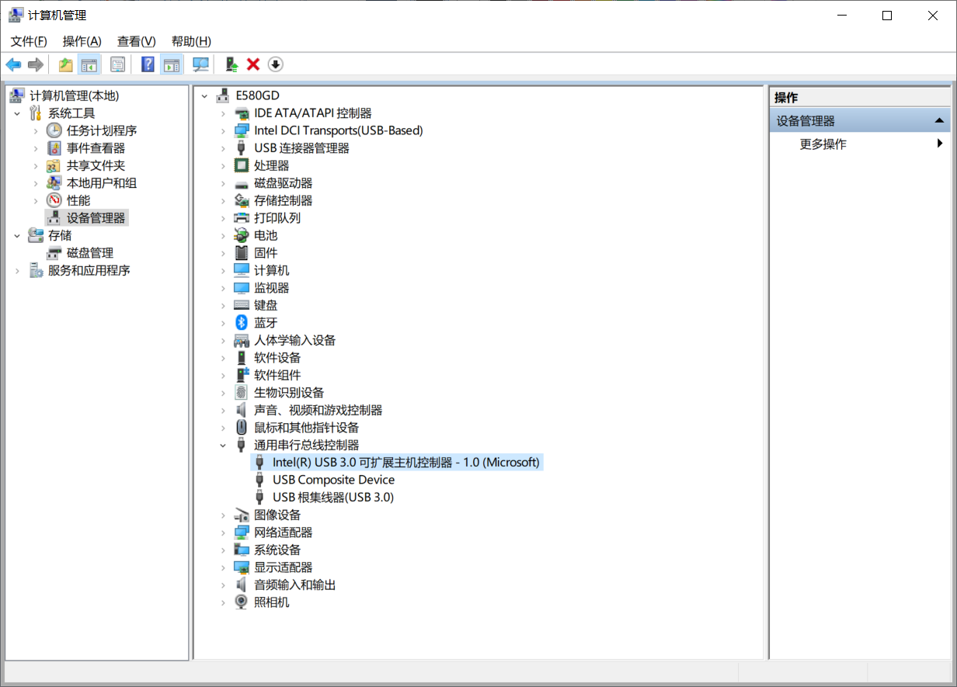The image size is (957, 687).
Task: Expand the 服务和应用程序 node arrow
Action: coord(17,270)
